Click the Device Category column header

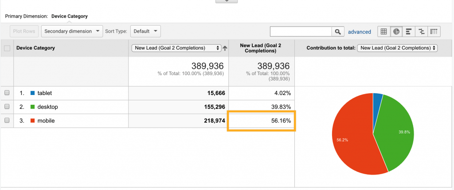click(35, 48)
